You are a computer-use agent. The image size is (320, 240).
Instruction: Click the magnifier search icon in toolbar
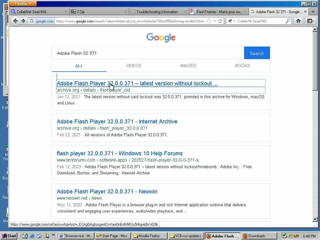coord(288,21)
